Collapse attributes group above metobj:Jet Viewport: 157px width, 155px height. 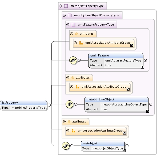point(64,122)
